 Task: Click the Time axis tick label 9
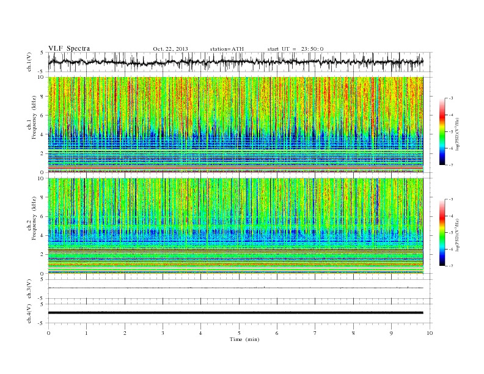tap(391, 333)
